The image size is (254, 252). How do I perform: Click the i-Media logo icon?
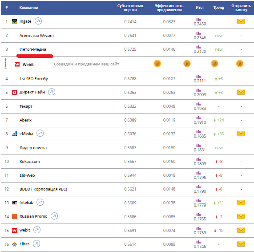[x=14, y=134]
